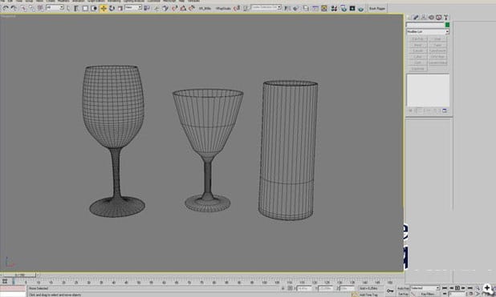Open the Named Selection Sets dropdown

(266, 7)
